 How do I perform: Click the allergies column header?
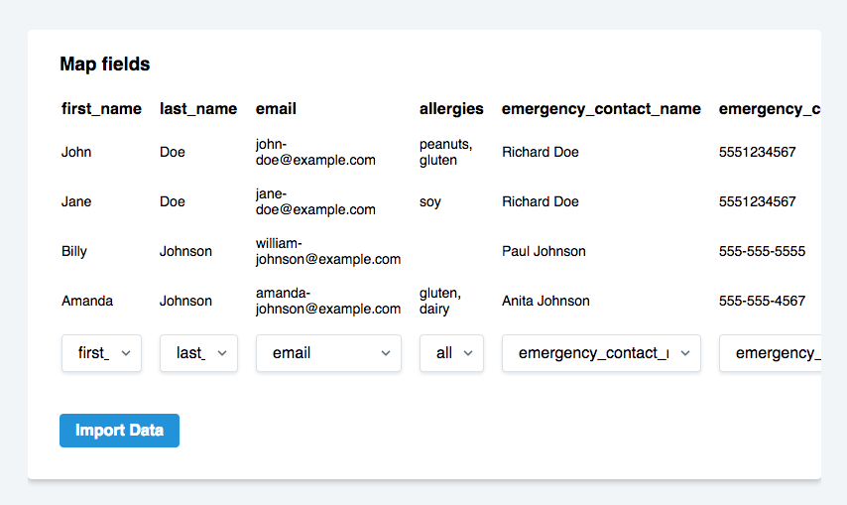451,109
